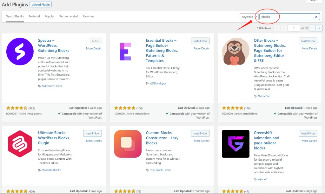Switch to the Featured tab
The image size is (325, 194).
34,16
